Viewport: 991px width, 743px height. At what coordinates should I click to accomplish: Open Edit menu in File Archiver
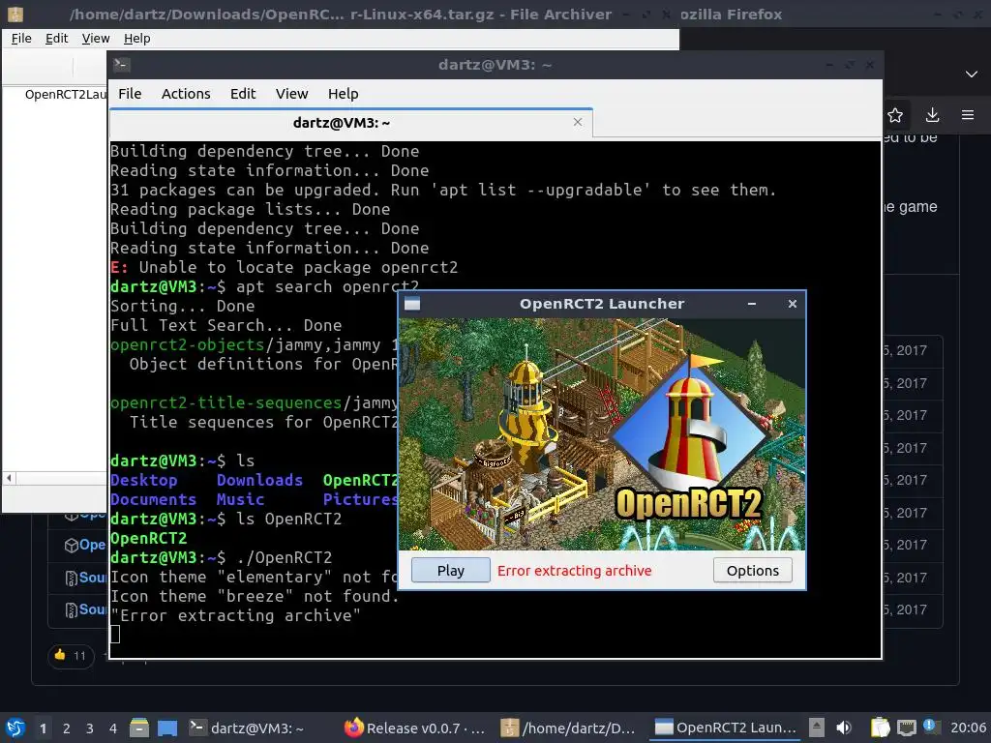click(56, 39)
